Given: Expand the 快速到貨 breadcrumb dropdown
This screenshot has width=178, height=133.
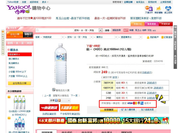Looking at the screenshot, I should 63,37.
